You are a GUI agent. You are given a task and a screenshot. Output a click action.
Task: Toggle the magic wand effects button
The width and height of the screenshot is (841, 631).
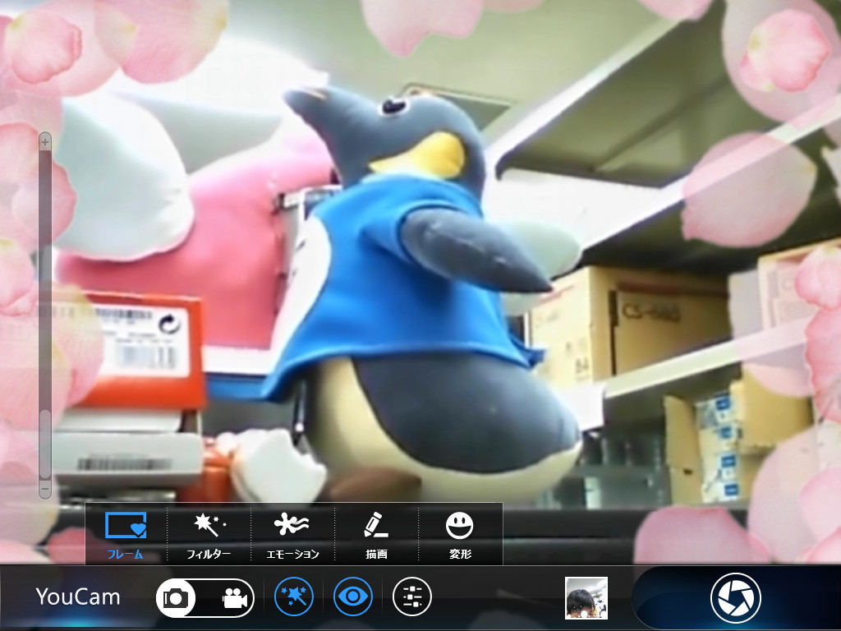point(294,596)
